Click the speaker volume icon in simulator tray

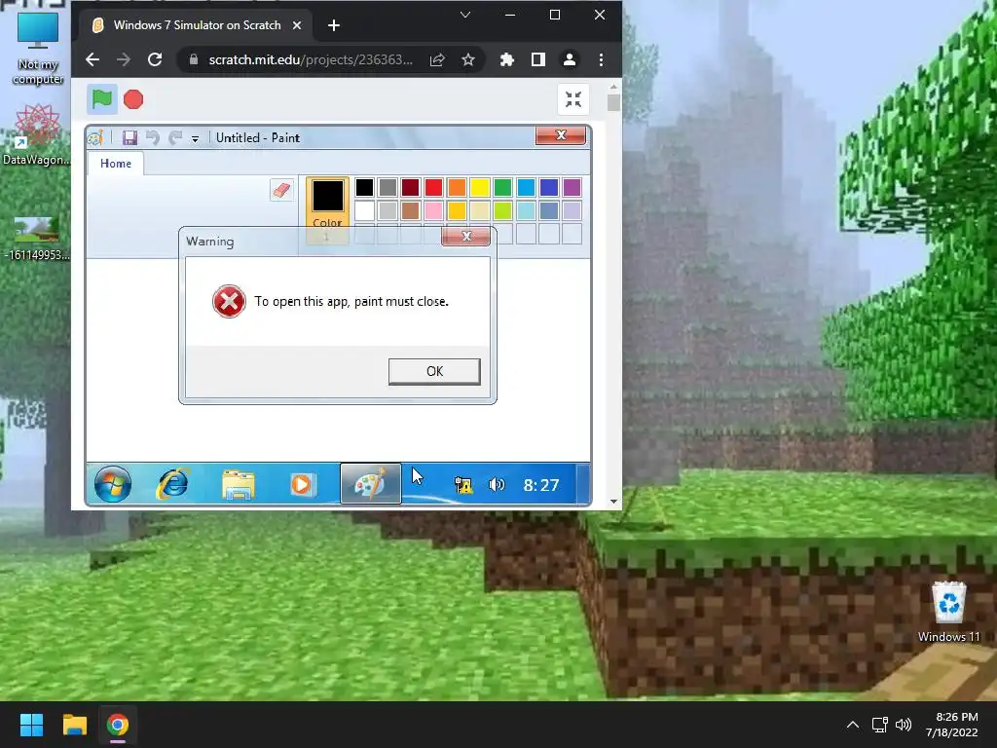(497, 485)
